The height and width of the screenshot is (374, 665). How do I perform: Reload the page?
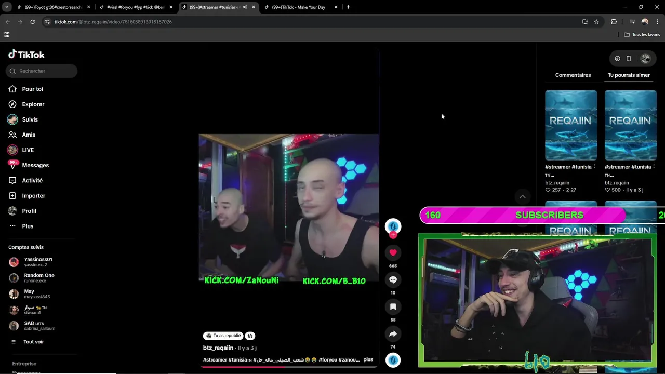click(x=32, y=22)
